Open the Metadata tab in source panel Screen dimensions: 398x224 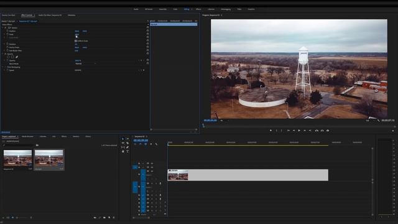coord(72,15)
